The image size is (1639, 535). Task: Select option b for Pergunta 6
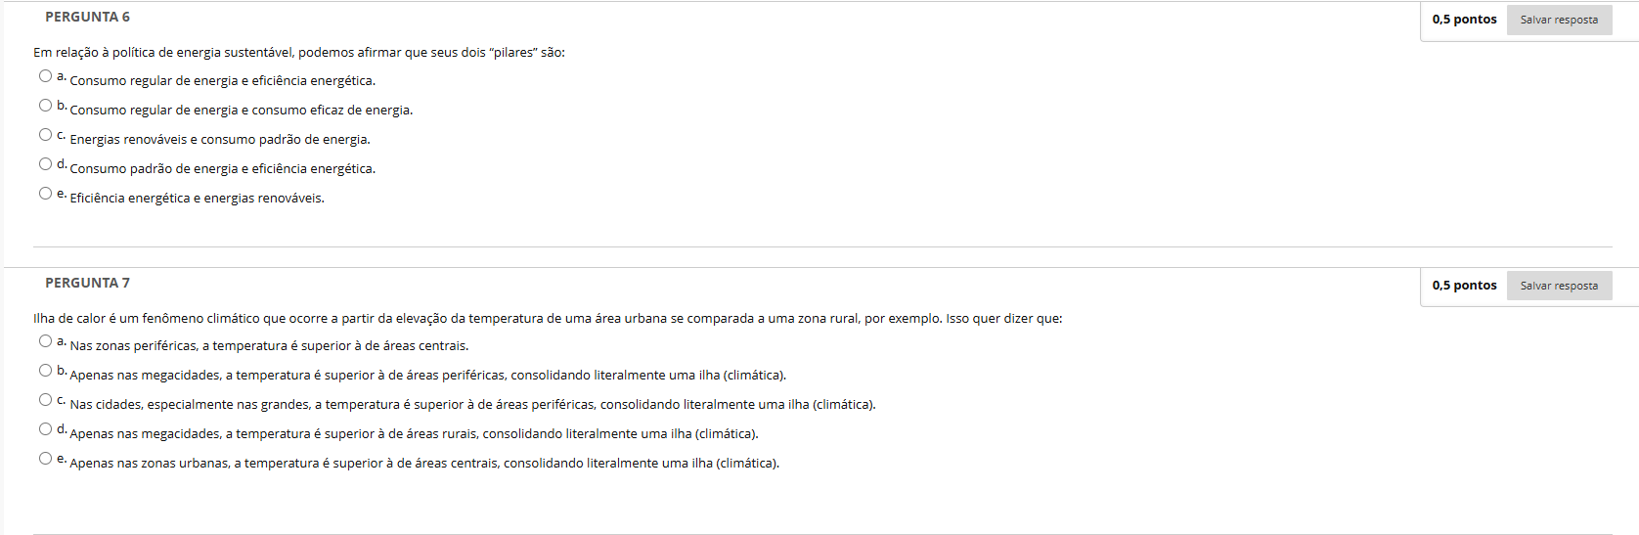point(46,106)
